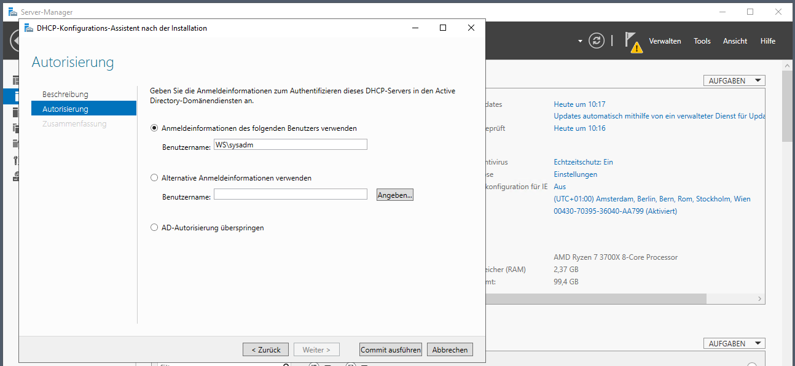Open the Verwalten menu in Server-Manager
Image resolution: width=795 pixels, height=366 pixels.
pos(665,41)
